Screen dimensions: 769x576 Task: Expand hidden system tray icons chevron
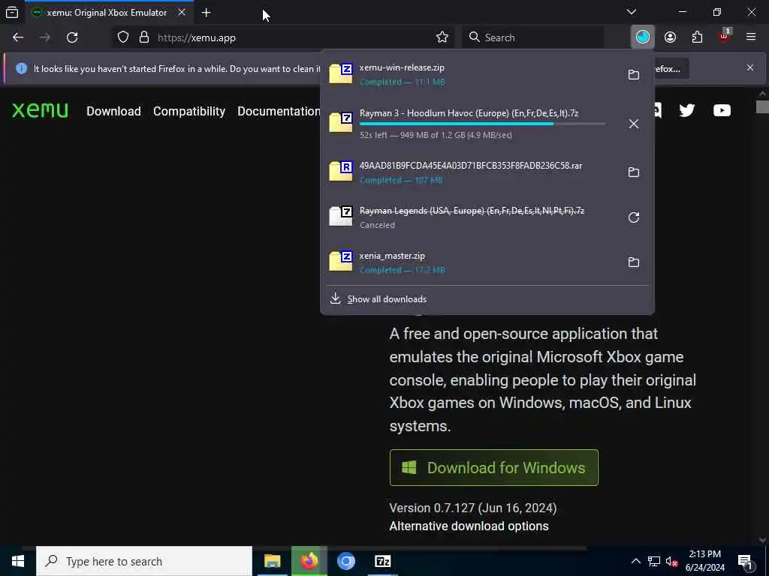coord(635,561)
